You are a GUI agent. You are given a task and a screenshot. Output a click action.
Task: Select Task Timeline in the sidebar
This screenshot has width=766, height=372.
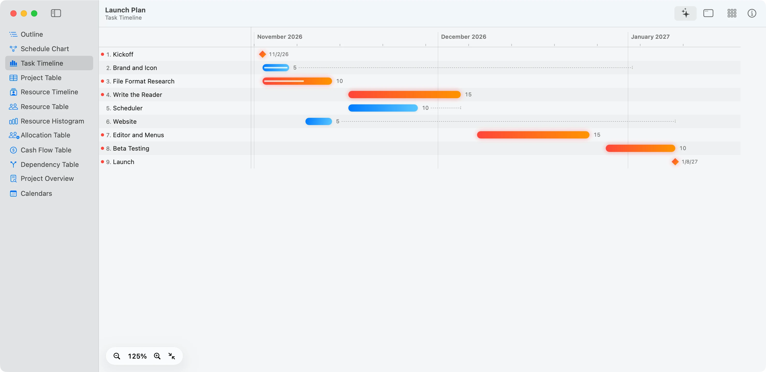49,63
